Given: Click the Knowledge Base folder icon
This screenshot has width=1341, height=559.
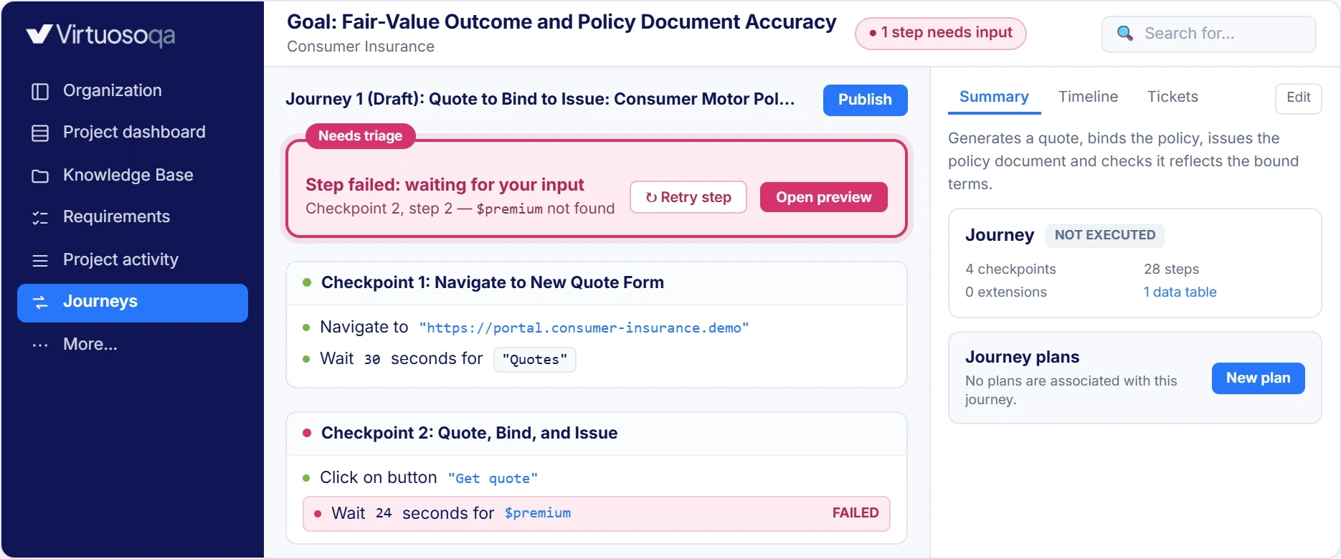Looking at the screenshot, I should pos(40,176).
